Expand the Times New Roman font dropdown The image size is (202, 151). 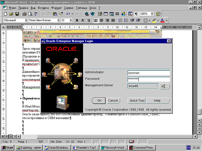(59, 20)
